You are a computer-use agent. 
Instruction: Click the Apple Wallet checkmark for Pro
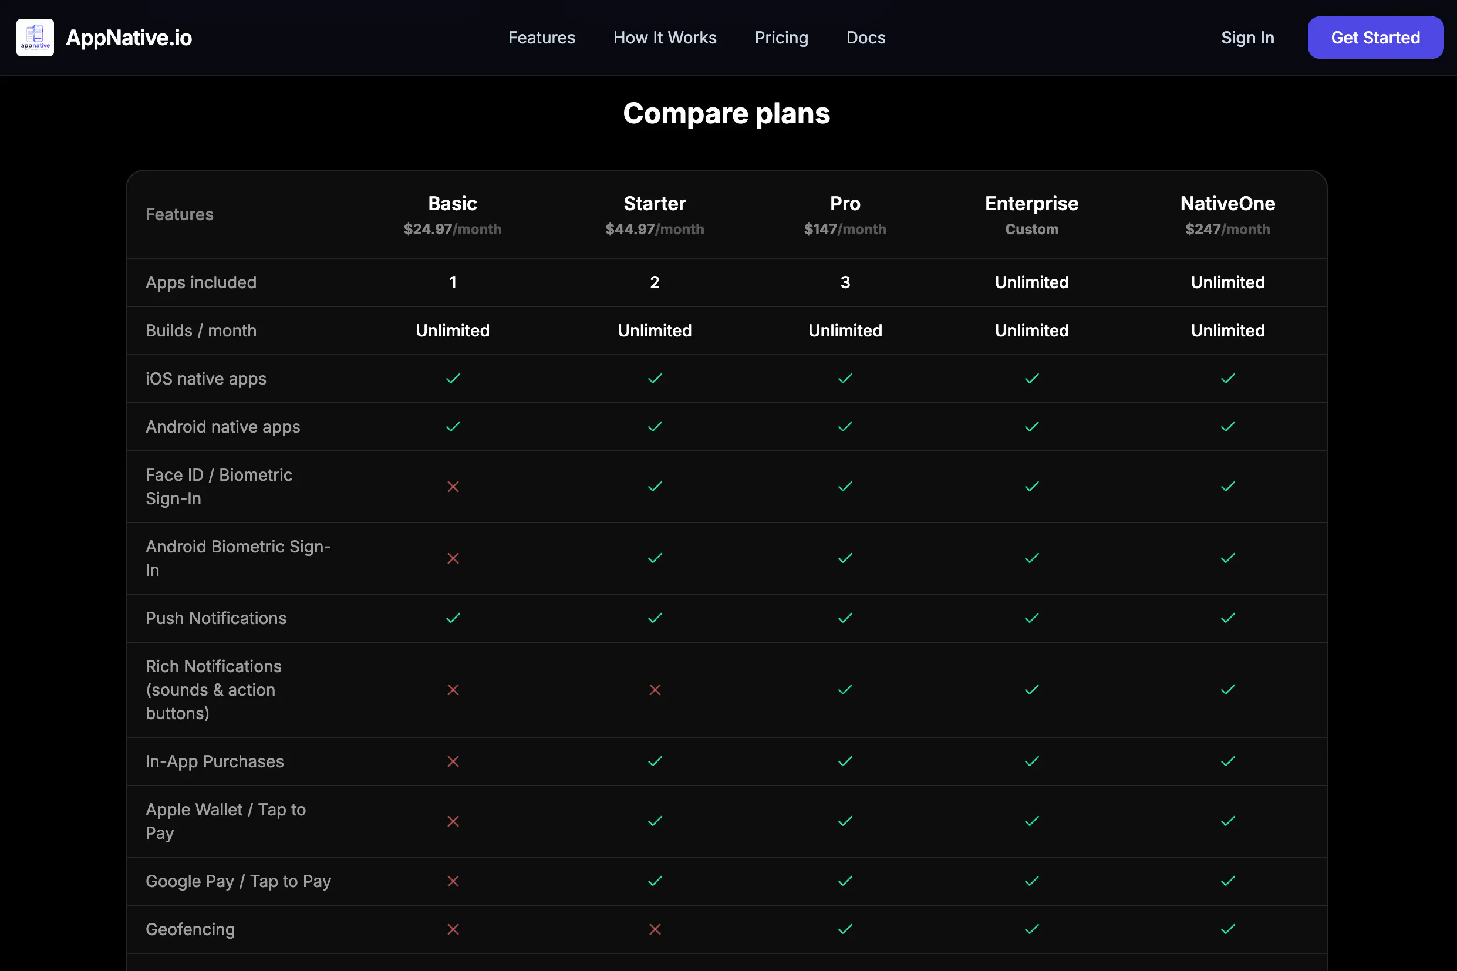[x=845, y=821]
